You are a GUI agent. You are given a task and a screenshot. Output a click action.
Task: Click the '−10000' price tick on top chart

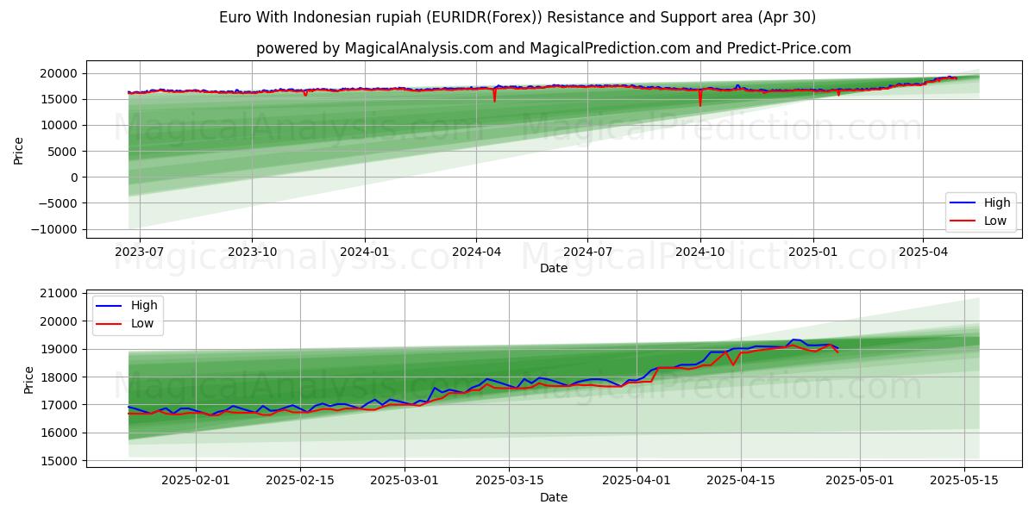[56, 229]
